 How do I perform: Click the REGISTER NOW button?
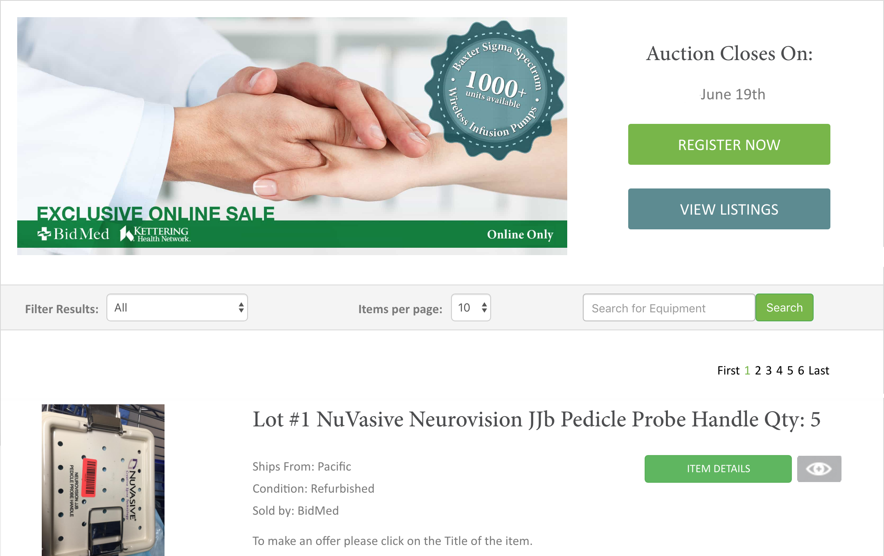729,144
